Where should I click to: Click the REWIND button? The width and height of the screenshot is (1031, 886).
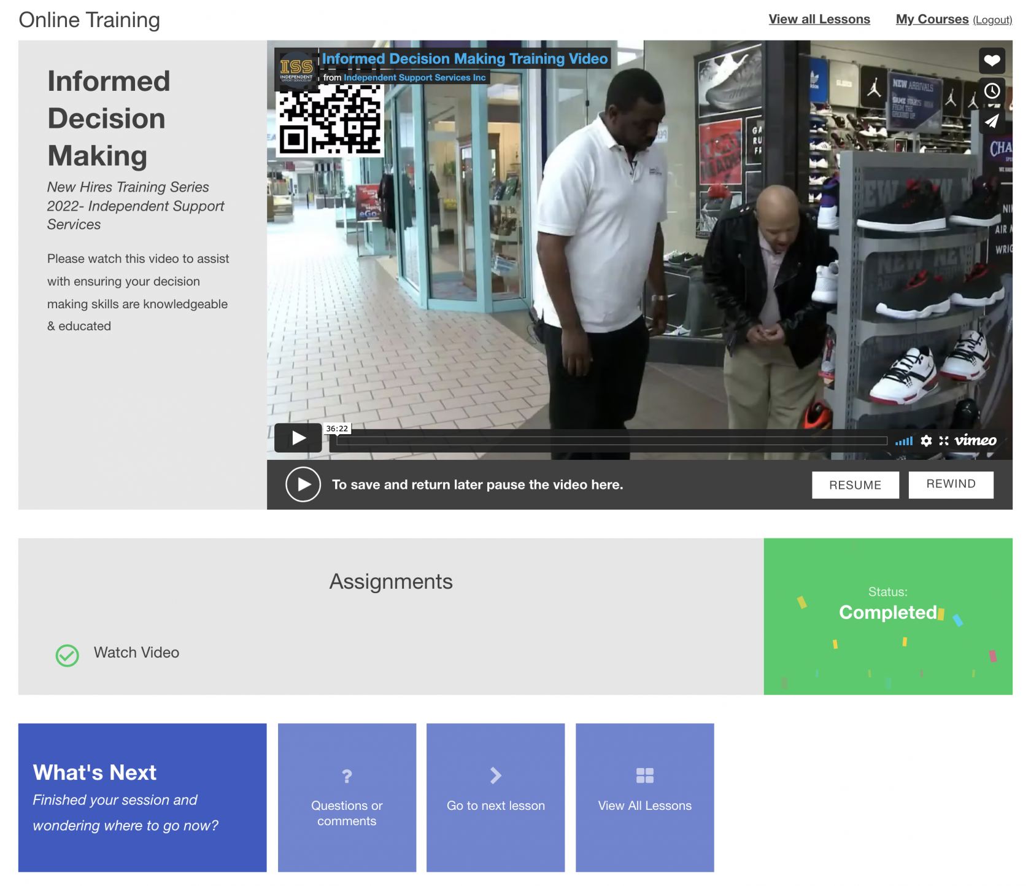tap(951, 484)
